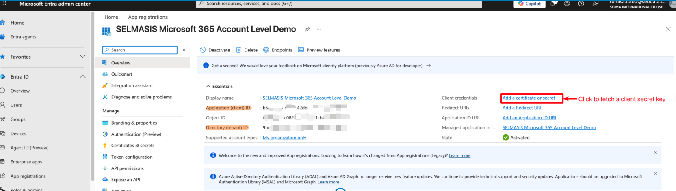The height and width of the screenshot is (191, 676).
Task: Collapse the Entra ID sidebar group
Action: click(82, 76)
